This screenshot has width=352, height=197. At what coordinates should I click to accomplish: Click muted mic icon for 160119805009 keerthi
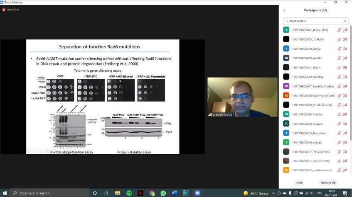[x=339, y=58]
